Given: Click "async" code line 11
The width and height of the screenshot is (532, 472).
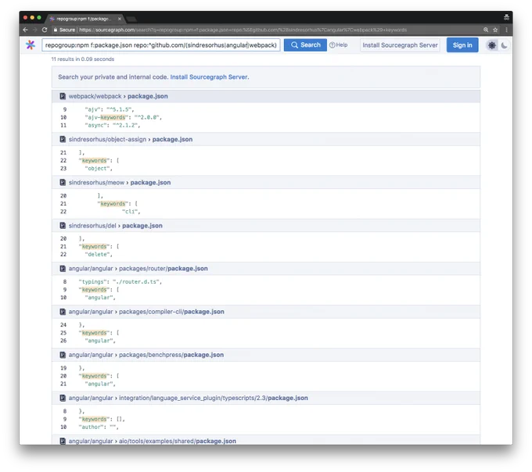Looking at the screenshot, I should point(113,125).
